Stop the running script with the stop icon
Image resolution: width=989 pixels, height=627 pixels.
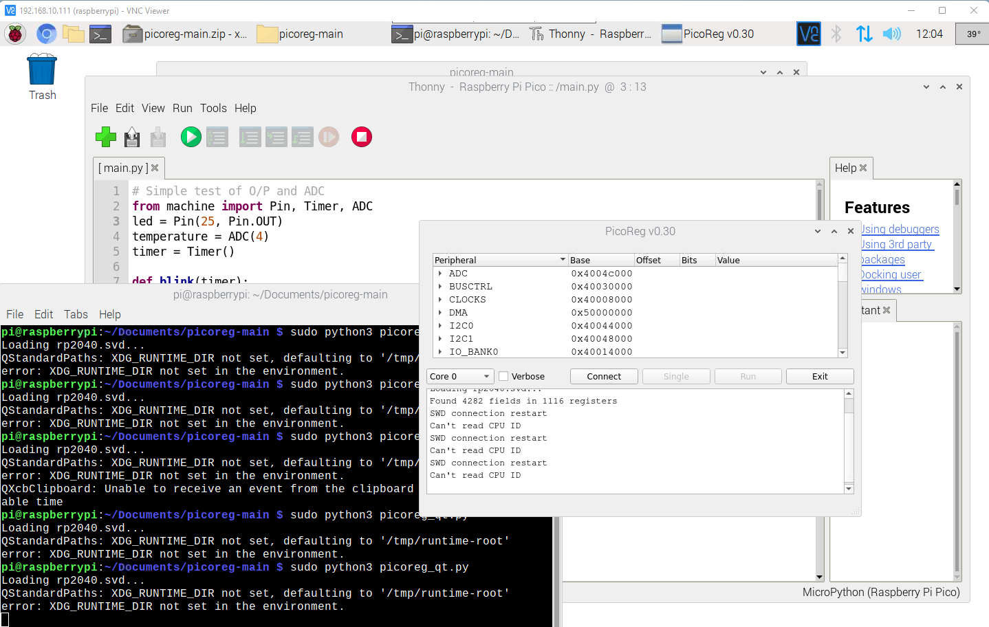[362, 137]
